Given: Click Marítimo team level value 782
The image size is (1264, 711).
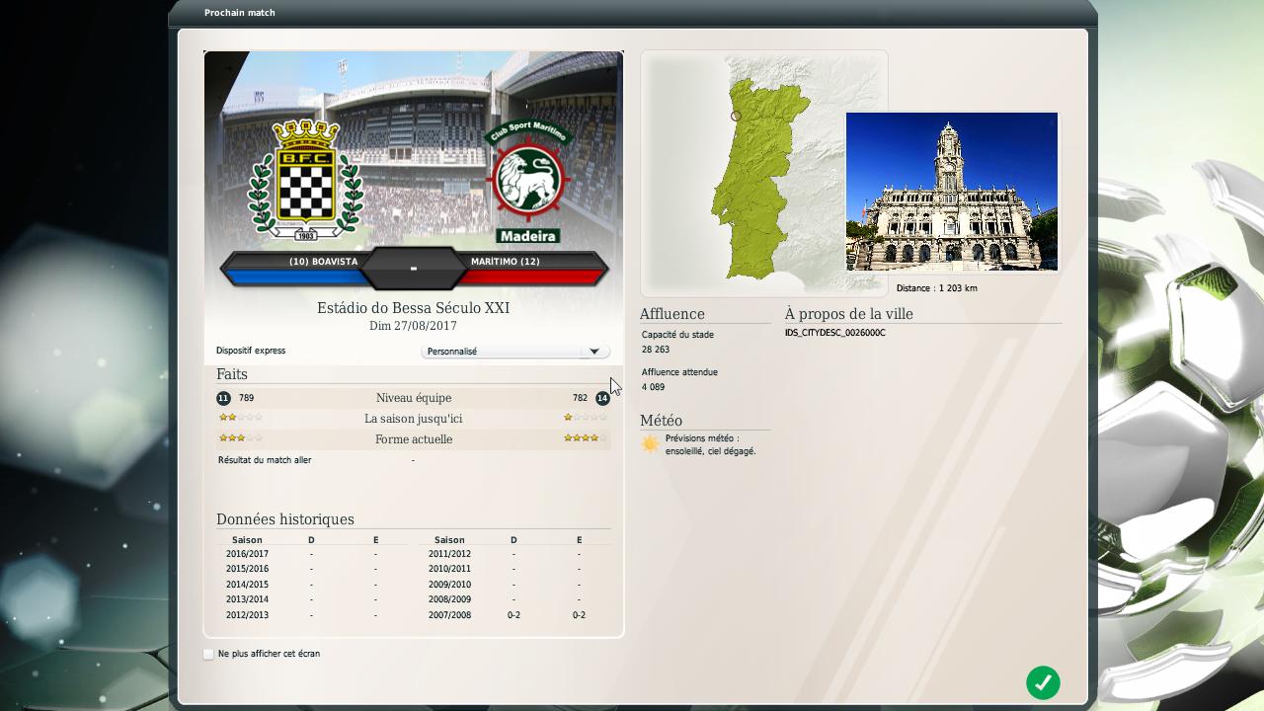Looking at the screenshot, I should pyautogui.click(x=580, y=398).
